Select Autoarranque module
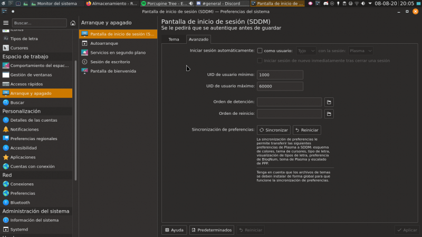 click(x=118, y=43)
